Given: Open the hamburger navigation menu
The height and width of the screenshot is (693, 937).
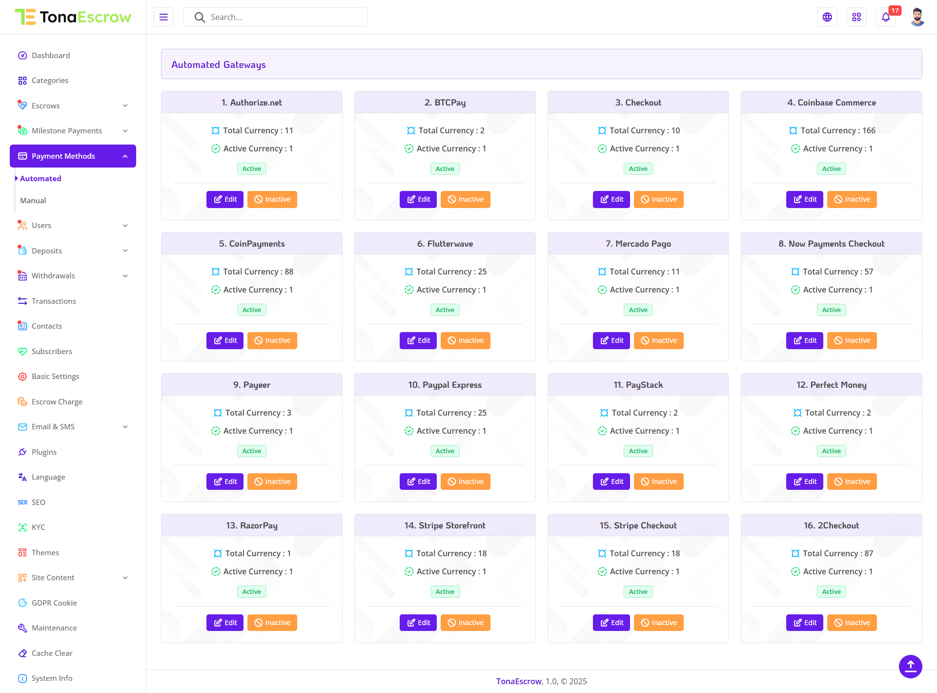Looking at the screenshot, I should click(x=163, y=17).
